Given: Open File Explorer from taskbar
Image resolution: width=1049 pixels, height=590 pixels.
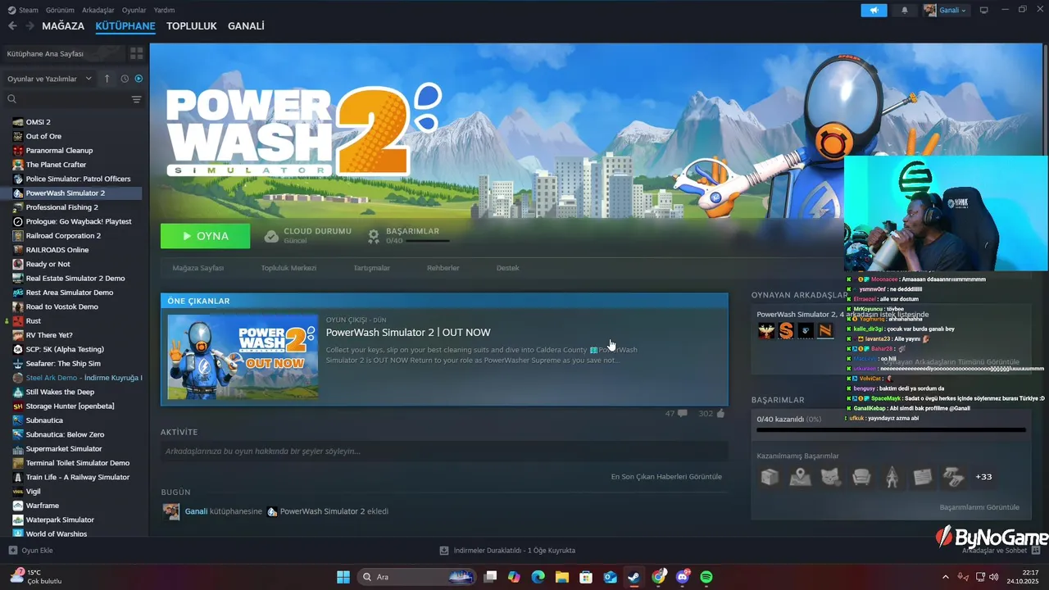Looking at the screenshot, I should tap(562, 577).
